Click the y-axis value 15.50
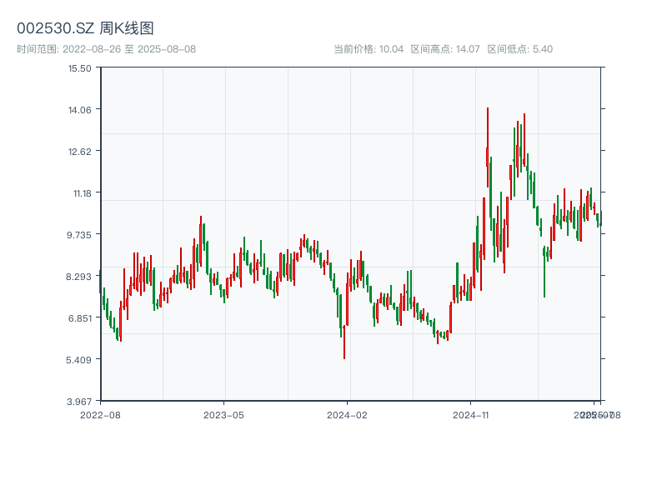Image resolution: width=667 pixels, height=500 pixels. 79,68
